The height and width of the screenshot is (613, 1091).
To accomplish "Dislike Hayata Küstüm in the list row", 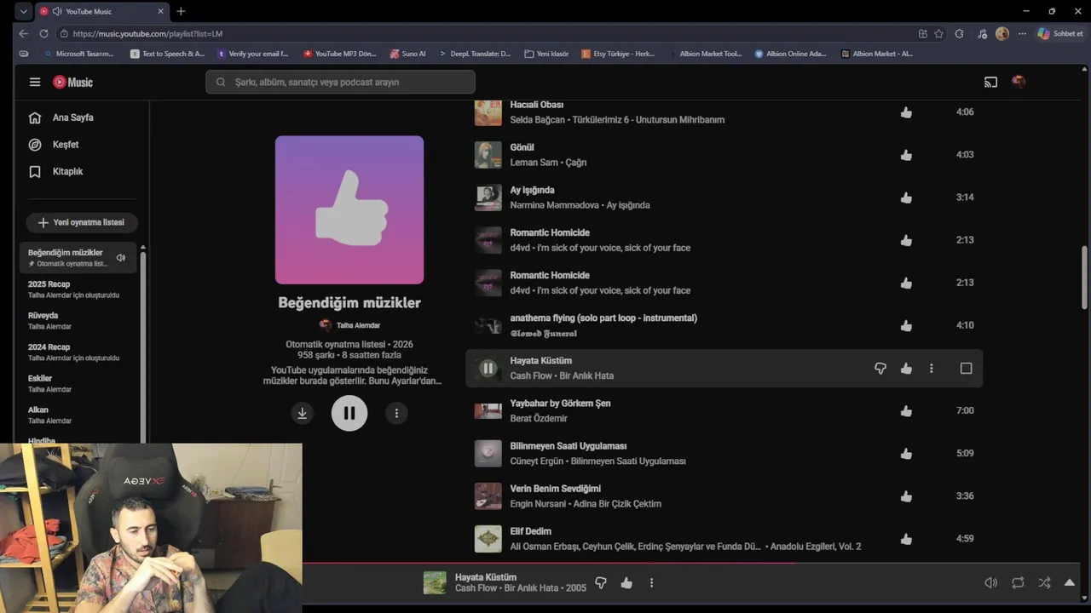I will [x=880, y=368].
